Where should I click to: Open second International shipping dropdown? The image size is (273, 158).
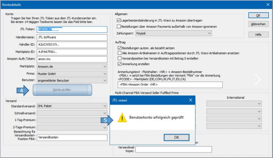(x=234, y=111)
